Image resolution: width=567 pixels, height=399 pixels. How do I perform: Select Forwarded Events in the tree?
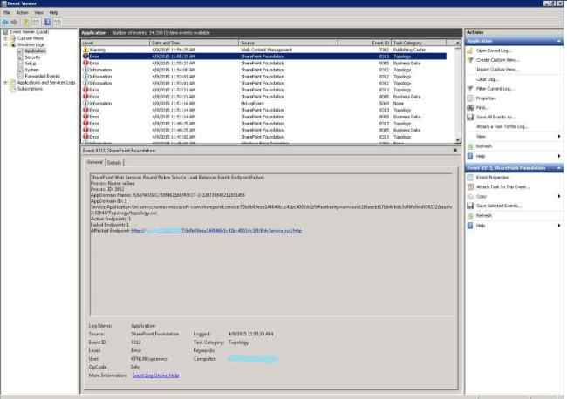tap(43, 76)
